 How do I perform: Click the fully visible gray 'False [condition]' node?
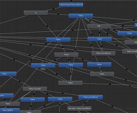coord(103,53)
